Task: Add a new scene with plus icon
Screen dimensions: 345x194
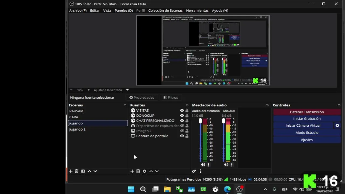Action: click(x=71, y=171)
